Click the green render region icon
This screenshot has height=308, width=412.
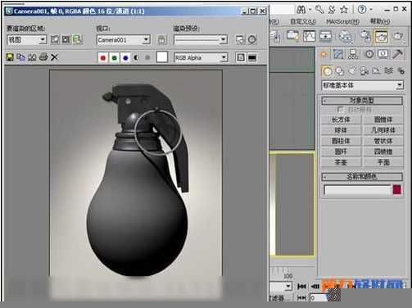point(77,40)
